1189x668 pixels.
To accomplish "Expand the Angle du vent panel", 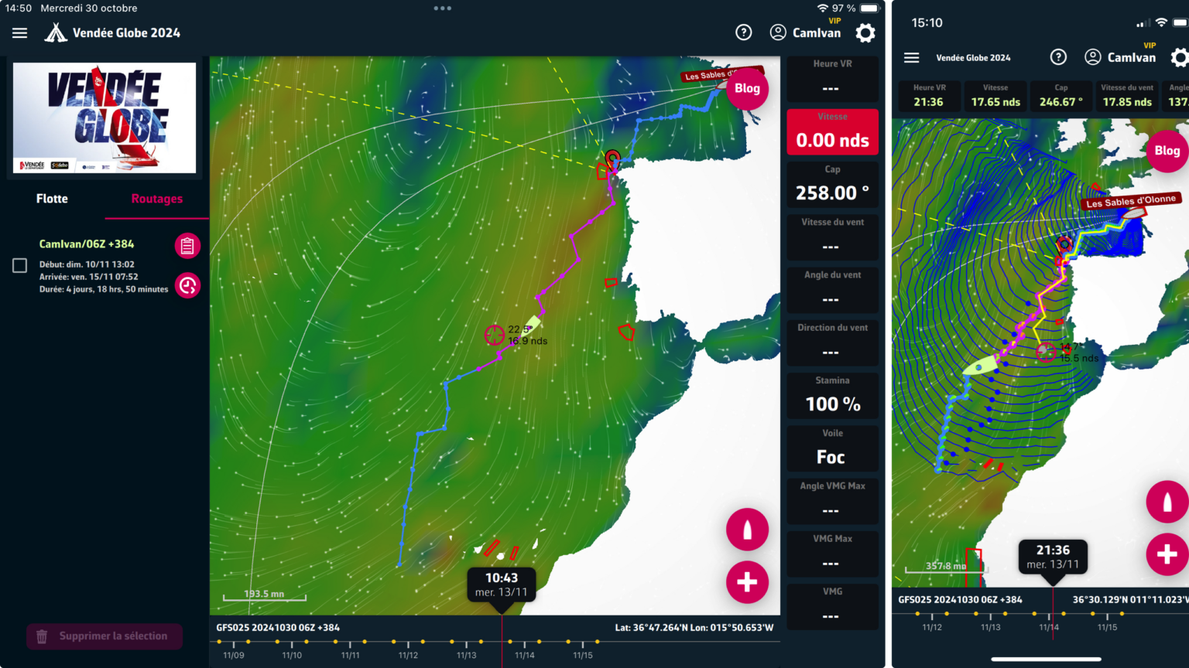I will coord(832,289).
